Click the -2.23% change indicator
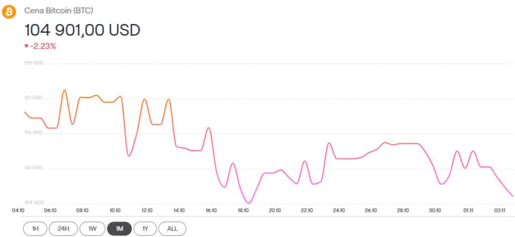515x237 pixels. point(42,46)
